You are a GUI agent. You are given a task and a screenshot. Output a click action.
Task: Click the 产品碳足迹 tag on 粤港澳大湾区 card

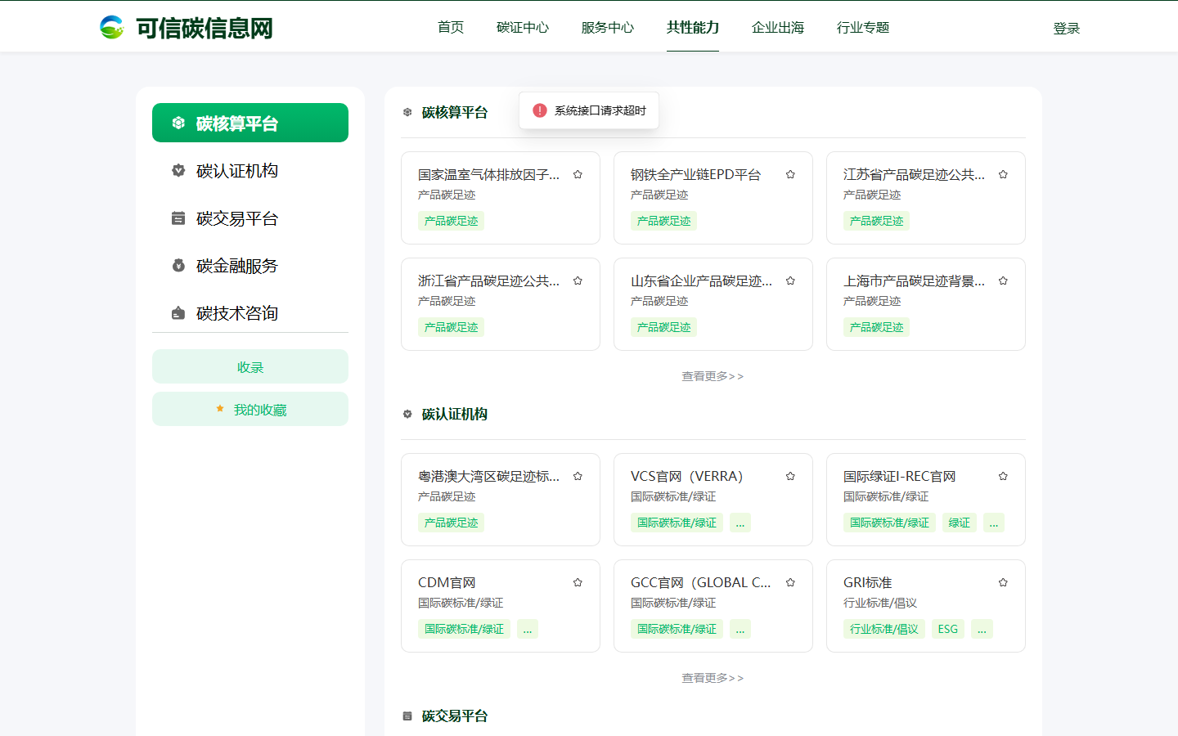click(451, 523)
